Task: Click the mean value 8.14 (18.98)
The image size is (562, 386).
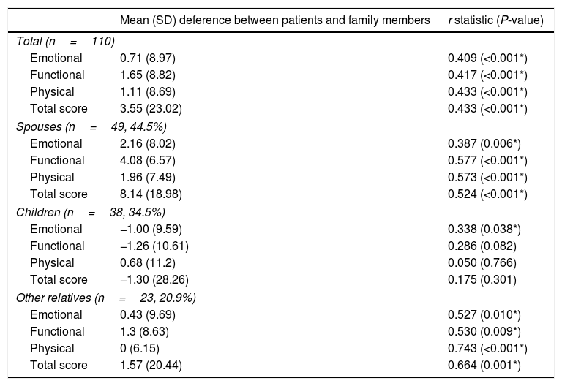Action: [x=151, y=194]
